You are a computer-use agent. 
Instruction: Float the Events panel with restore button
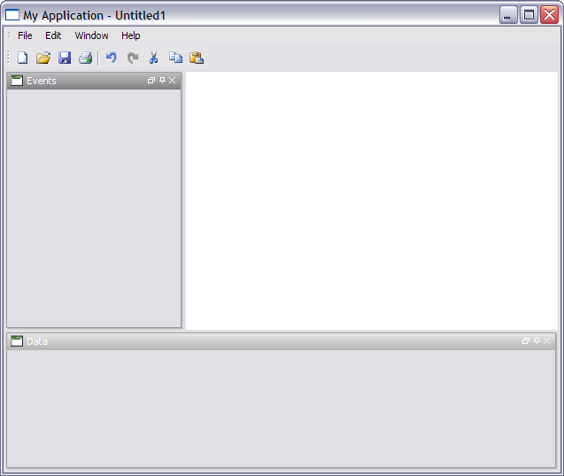pyautogui.click(x=151, y=81)
